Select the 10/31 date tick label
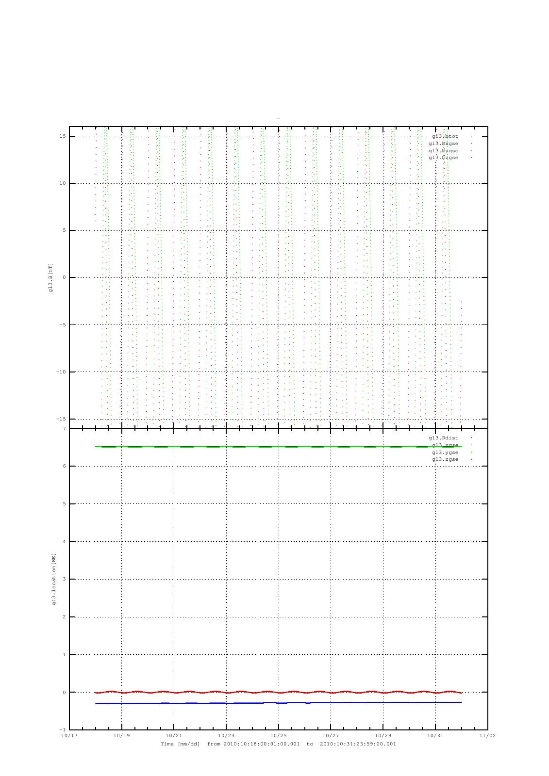549x776 pixels. coord(435,736)
